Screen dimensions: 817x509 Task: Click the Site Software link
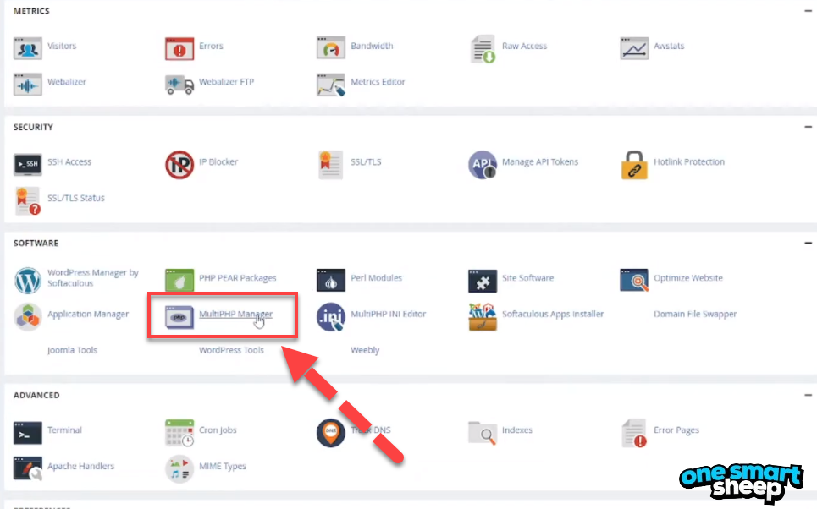(527, 278)
